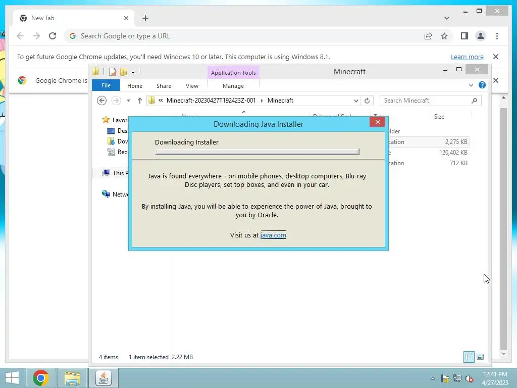Screen dimensions: 517x388
Task: Open Google Chrome from the taskbar
Action: pos(40,378)
